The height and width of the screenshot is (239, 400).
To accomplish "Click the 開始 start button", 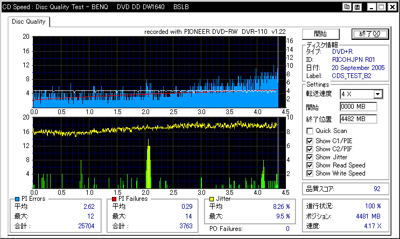I will pyautogui.click(x=321, y=34).
